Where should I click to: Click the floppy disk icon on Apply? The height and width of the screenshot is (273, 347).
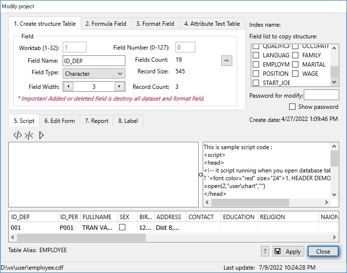[278, 251]
